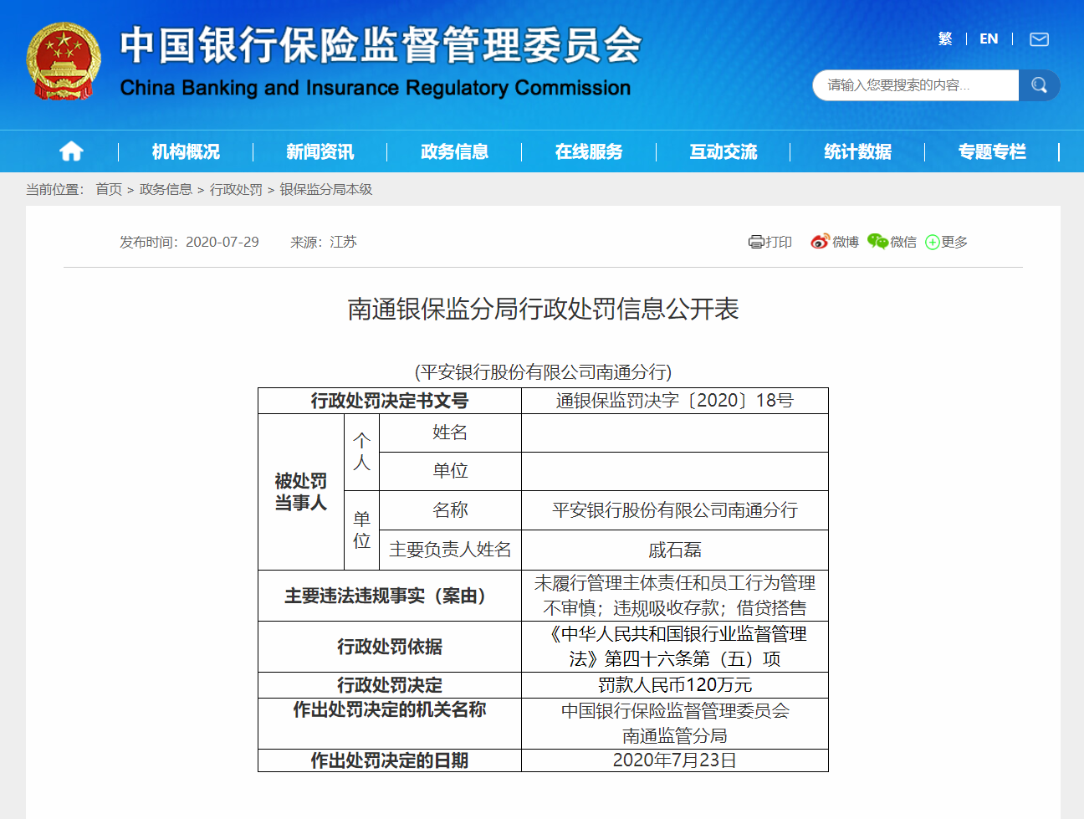The width and height of the screenshot is (1084, 819).
Task: Open the 政务信息 menu
Action: 454,151
